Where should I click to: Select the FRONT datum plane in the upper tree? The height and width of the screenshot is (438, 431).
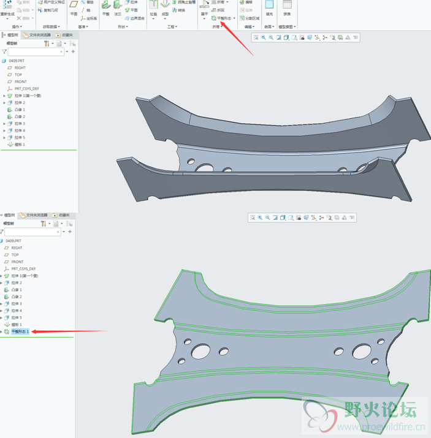click(20, 81)
